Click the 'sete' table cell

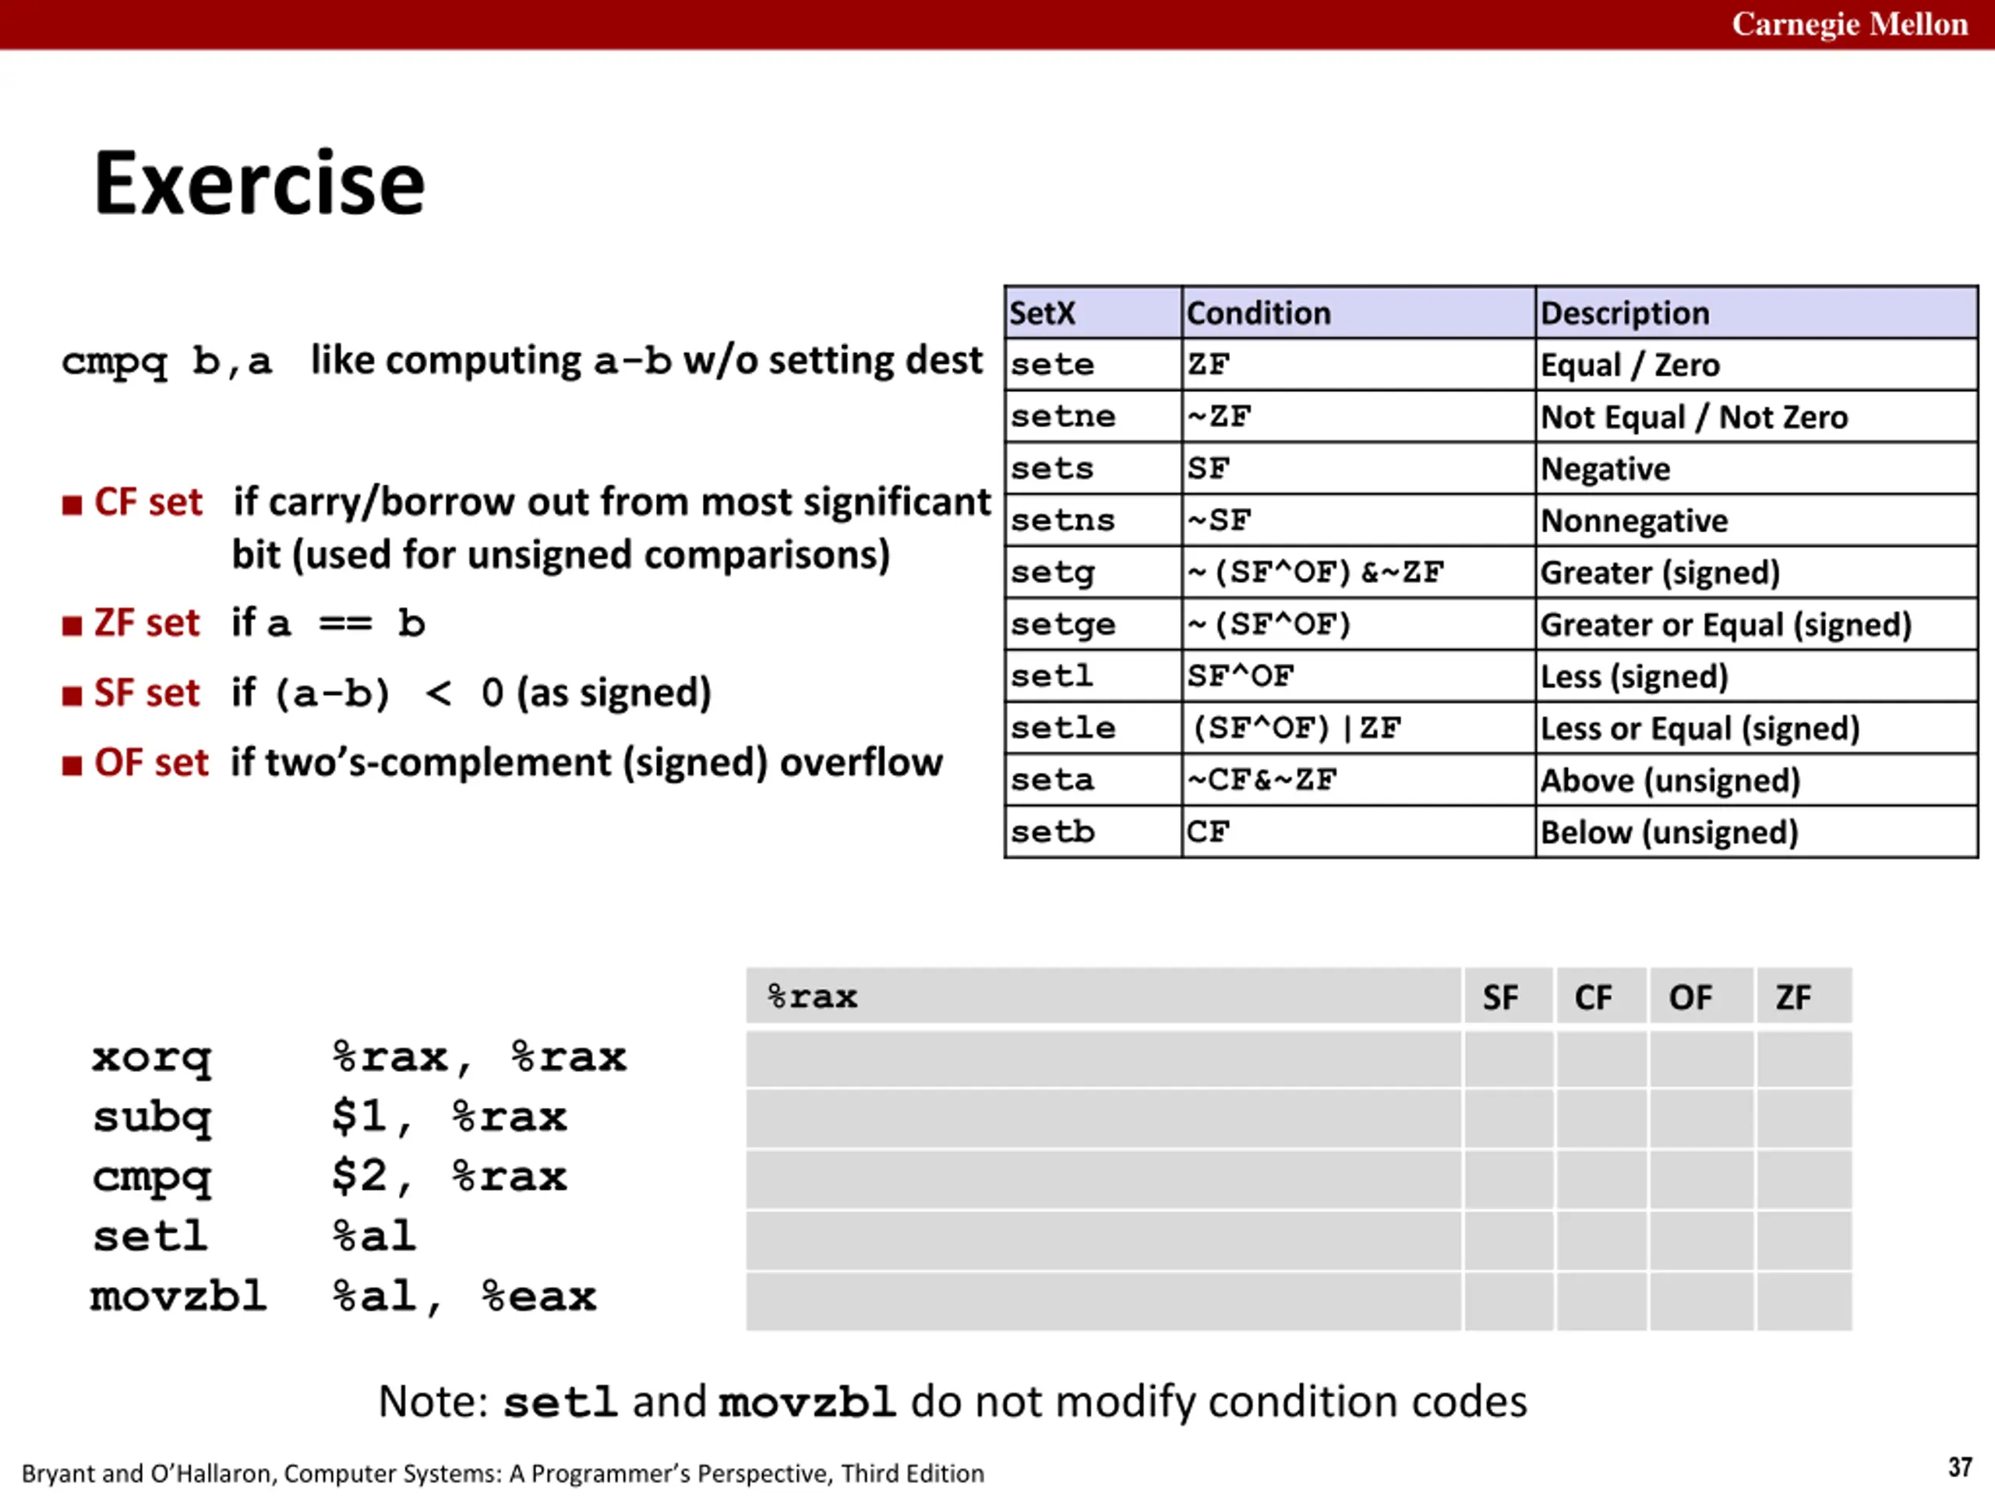point(1093,365)
